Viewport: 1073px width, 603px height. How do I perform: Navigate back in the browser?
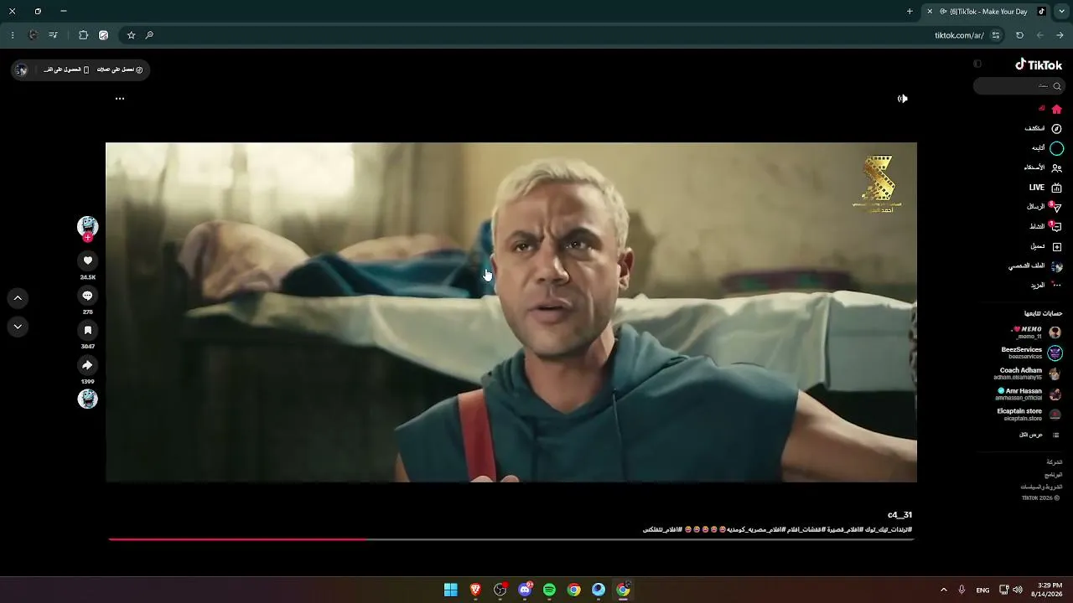1060,35
